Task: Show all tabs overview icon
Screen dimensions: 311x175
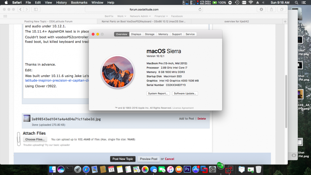Action: [x=281, y=9]
